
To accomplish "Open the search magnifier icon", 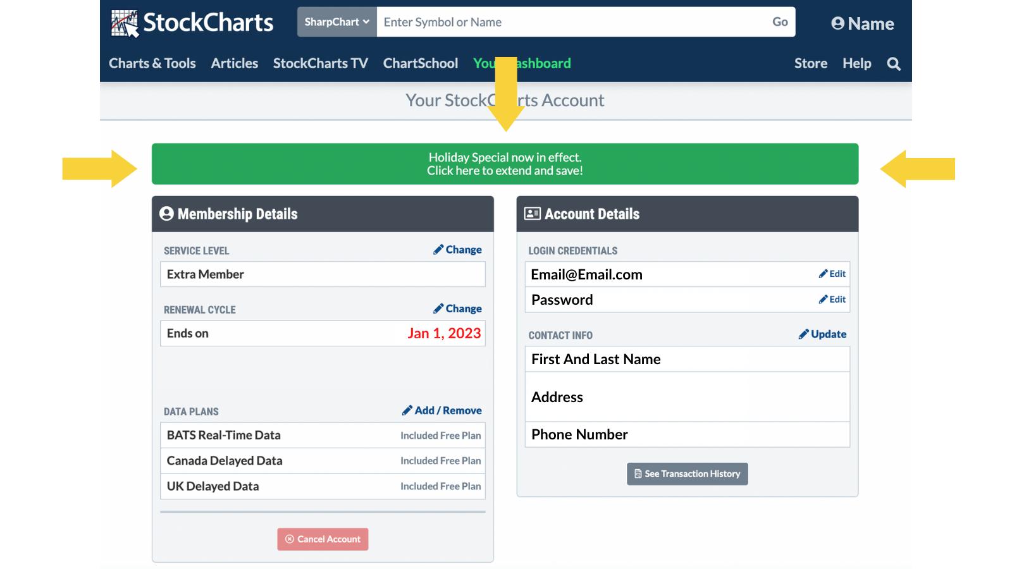I will [893, 64].
